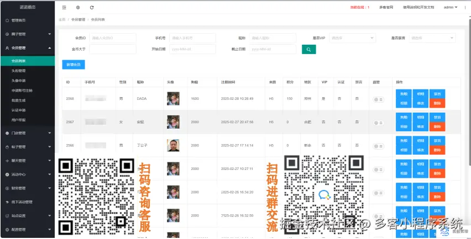Image resolution: width=471 pixels, height=239 pixels.
Task: Click 禁言 for member 2568
Action: (x=437, y=94)
